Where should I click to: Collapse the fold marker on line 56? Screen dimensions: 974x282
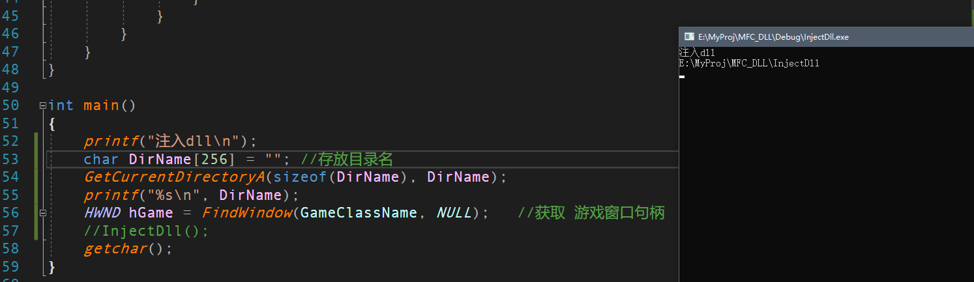(x=43, y=213)
